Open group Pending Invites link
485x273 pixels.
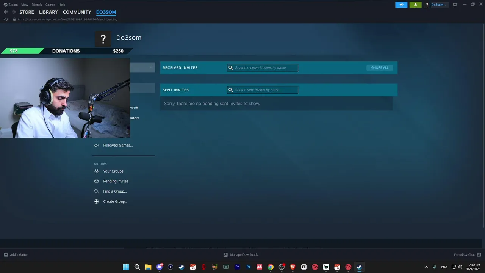[x=116, y=181]
